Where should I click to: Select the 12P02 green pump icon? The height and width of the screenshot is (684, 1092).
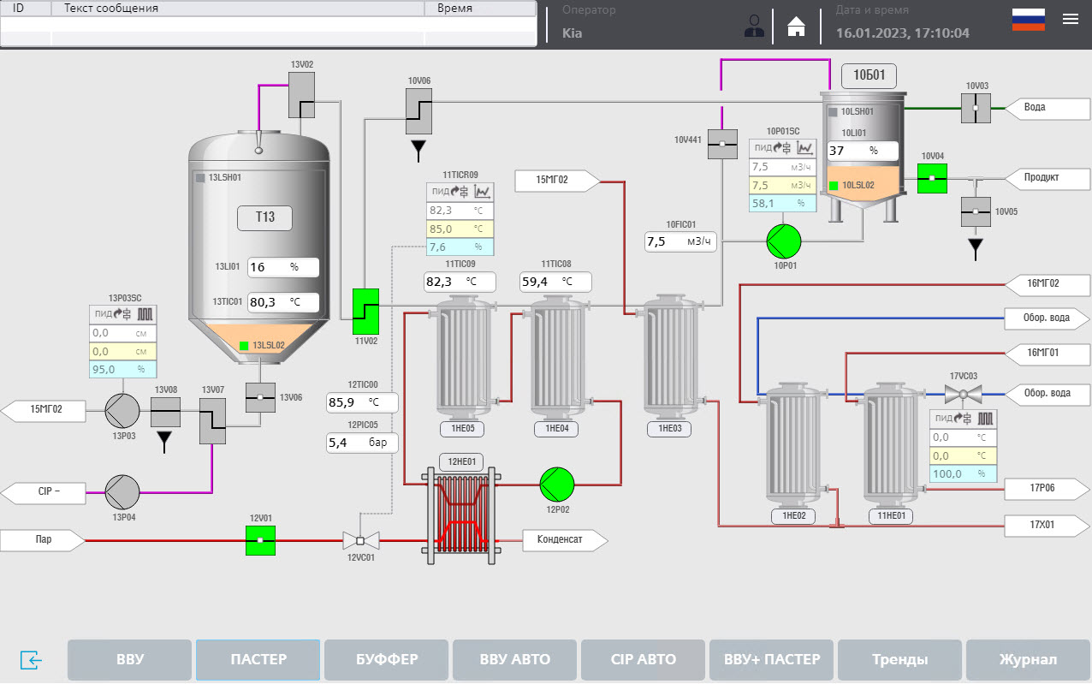tap(558, 486)
